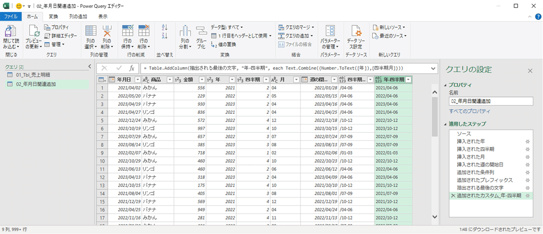Click the table corner menu icon in grid
The height and width of the screenshot is (234, 543).
click(x=101, y=80)
